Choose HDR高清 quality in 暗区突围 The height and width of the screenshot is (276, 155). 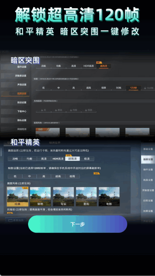tap(88, 66)
